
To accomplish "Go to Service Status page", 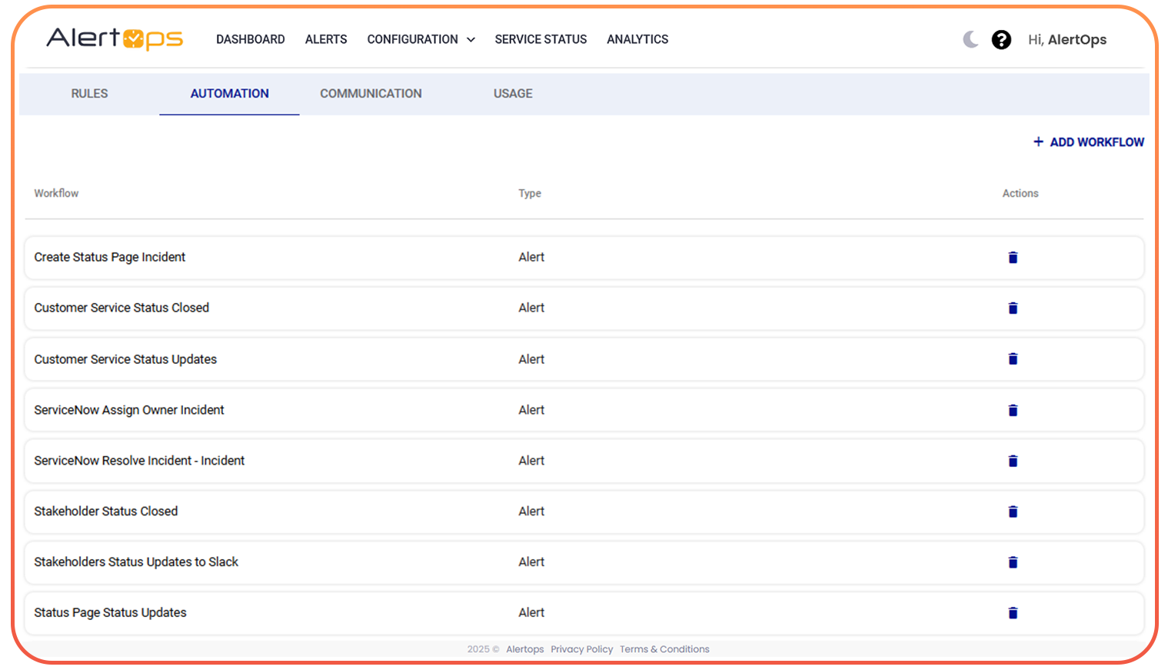I will [x=541, y=39].
